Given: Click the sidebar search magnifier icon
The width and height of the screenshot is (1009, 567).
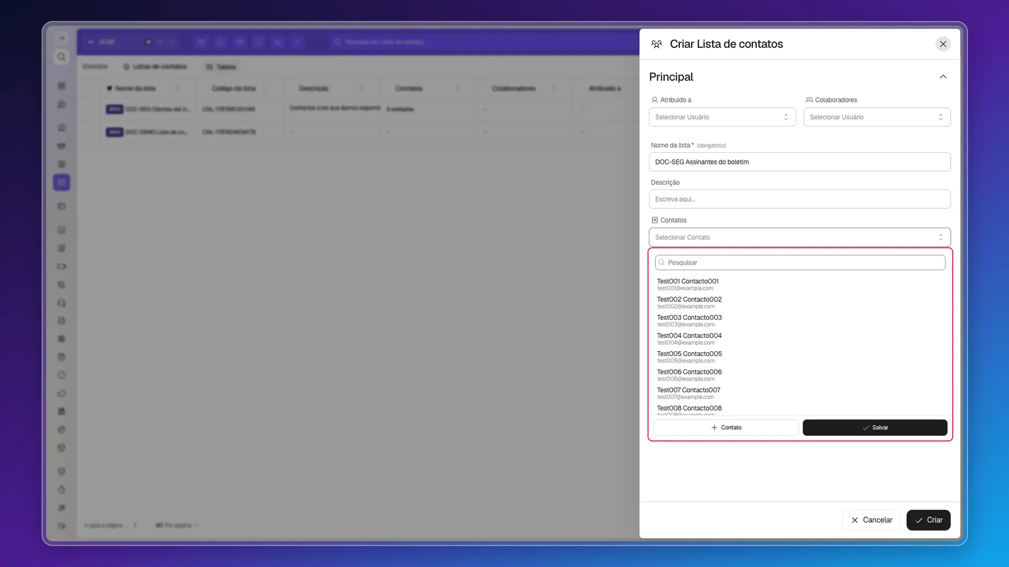Looking at the screenshot, I should pos(61,57).
